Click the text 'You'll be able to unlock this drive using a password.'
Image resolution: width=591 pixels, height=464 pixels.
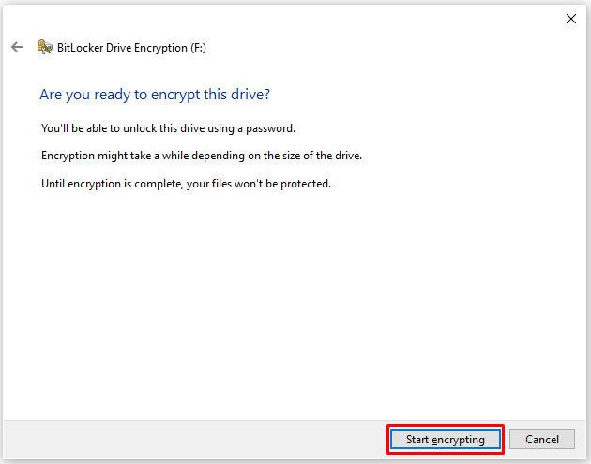coord(168,128)
